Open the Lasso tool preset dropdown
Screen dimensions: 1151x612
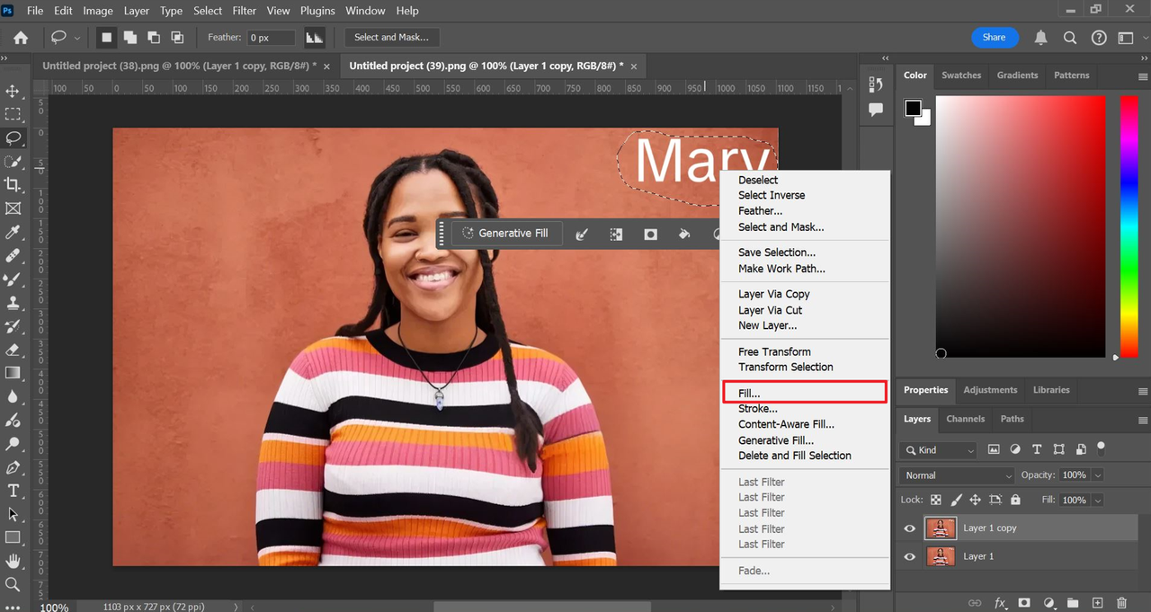pyautogui.click(x=77, y=38)
